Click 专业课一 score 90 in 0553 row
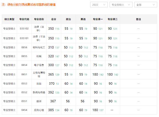Viewport: 159px width, 117px height. (x=96, y=83)
